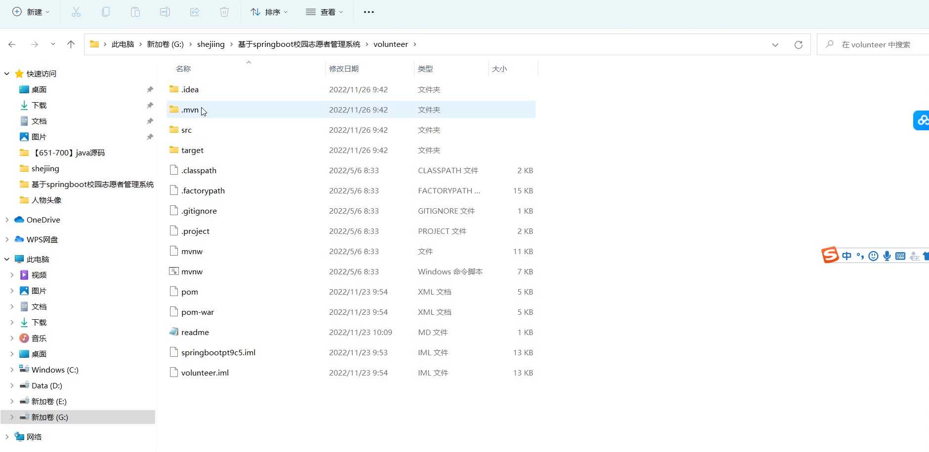Click the Share icon in toolbar
929x452 pixels.
[x=195, y=12]
